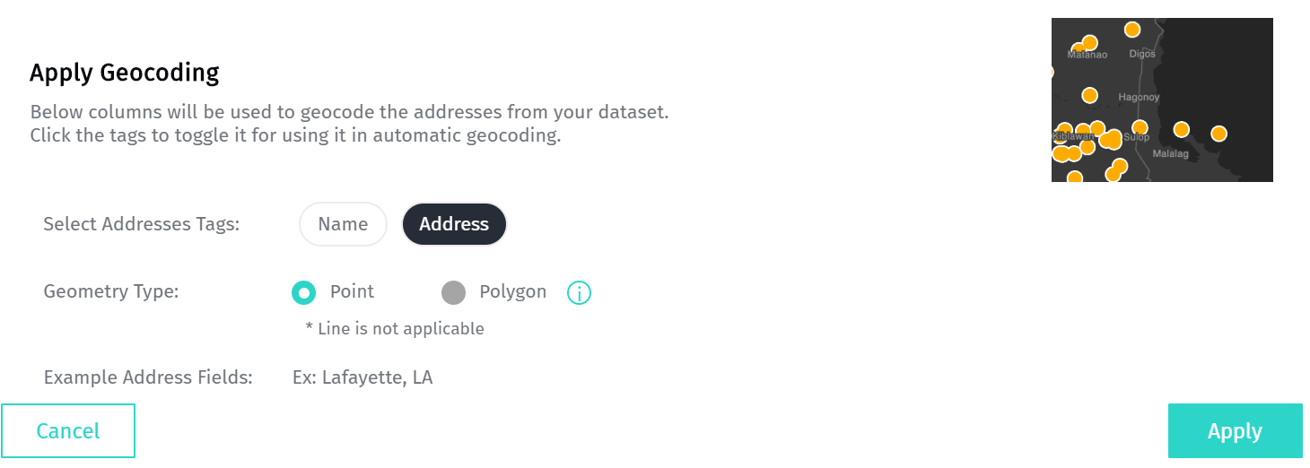Click the Line is not applicable note
Viewport: 1310px width, 468px height.
coord(395,329)
